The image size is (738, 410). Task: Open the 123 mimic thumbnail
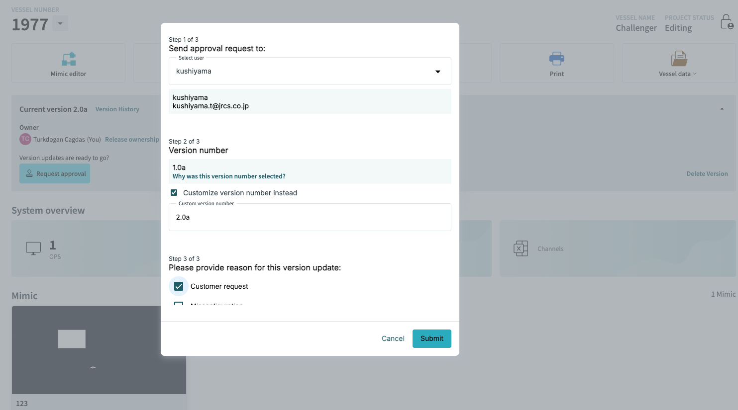(99, 350)
